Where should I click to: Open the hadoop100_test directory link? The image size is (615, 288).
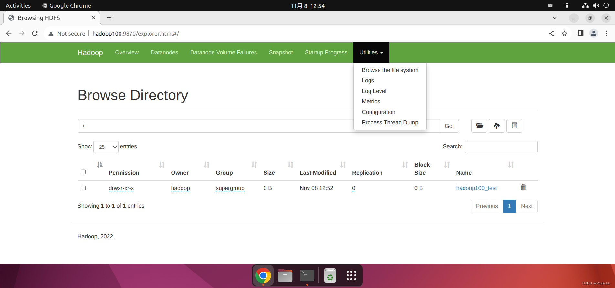[476, 188]
